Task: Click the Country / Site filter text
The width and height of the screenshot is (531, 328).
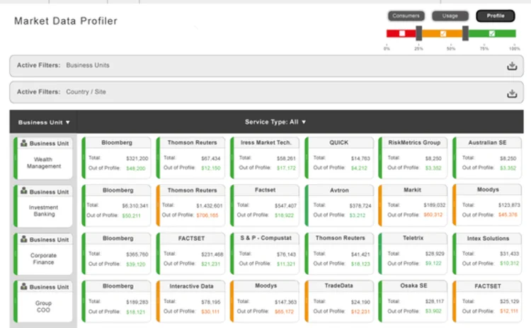Action: 86,92
